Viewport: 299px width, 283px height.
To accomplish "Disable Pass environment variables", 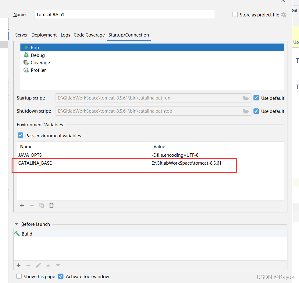I will [x=20, y=135].
